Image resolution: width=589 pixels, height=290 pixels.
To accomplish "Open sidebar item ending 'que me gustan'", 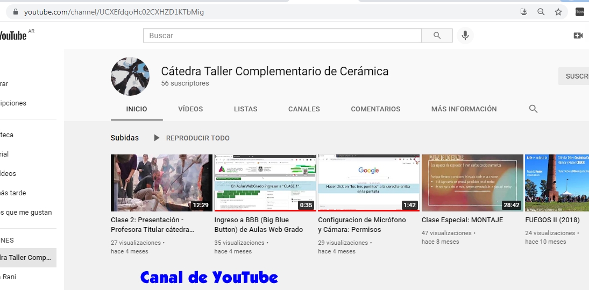I will (x=26, y=212).
